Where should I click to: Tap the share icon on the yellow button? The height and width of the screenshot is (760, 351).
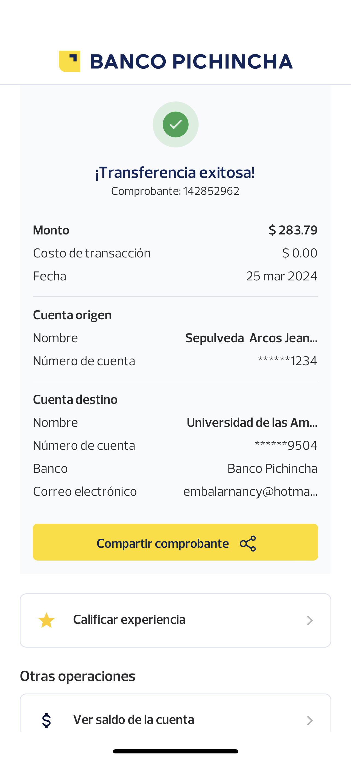(x=248, y=543)
